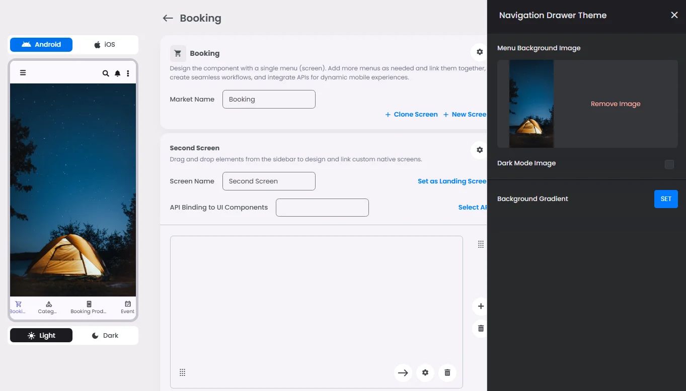Switch preview to Dark theme
Viewport: 686px width, 391px height.
[x=105, y=336]
